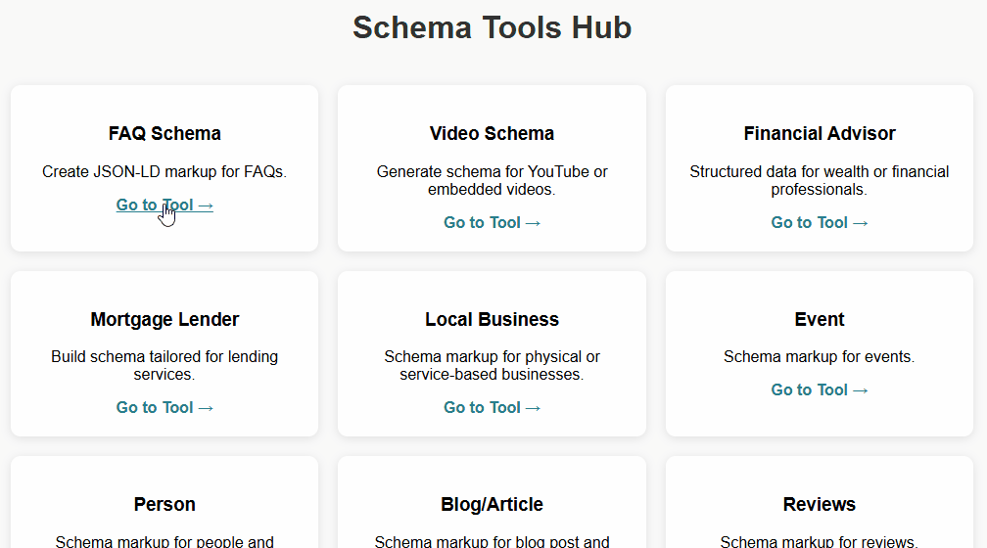Select the Mortgage Lender card heading

[x=164, y=319]
